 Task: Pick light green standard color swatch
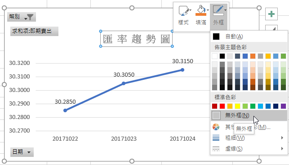click(245, 106)
